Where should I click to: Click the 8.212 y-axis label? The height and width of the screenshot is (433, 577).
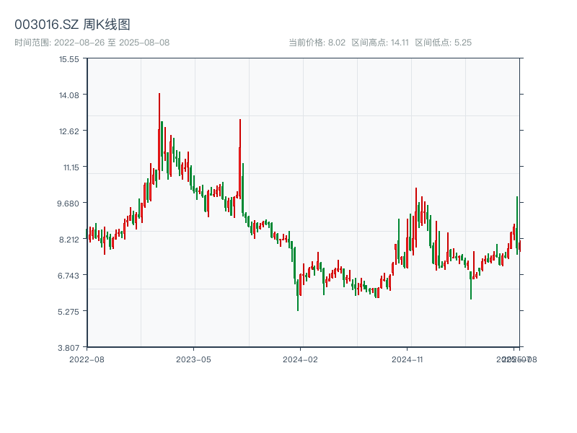pyautogui.click(x=69, y=240)
